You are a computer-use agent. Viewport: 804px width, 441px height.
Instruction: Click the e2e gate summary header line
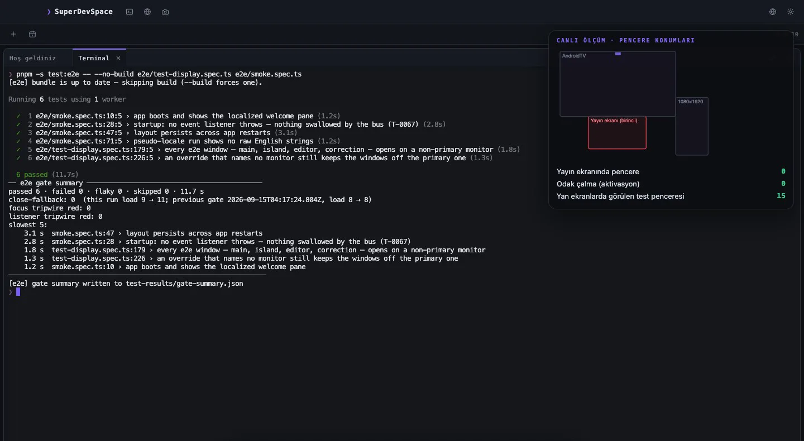(x=135, y=183)
